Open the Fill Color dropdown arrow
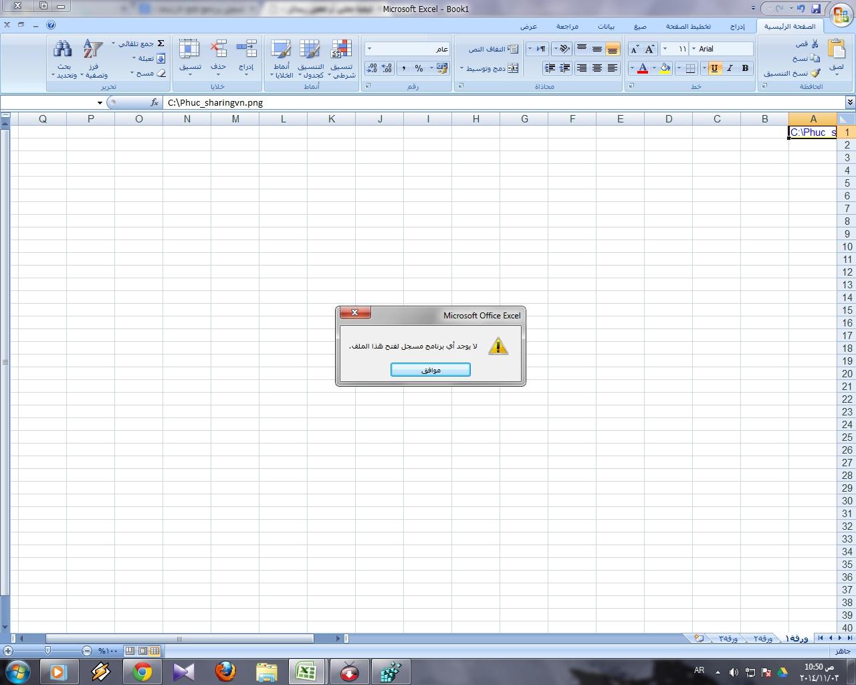 pos(654,68)
